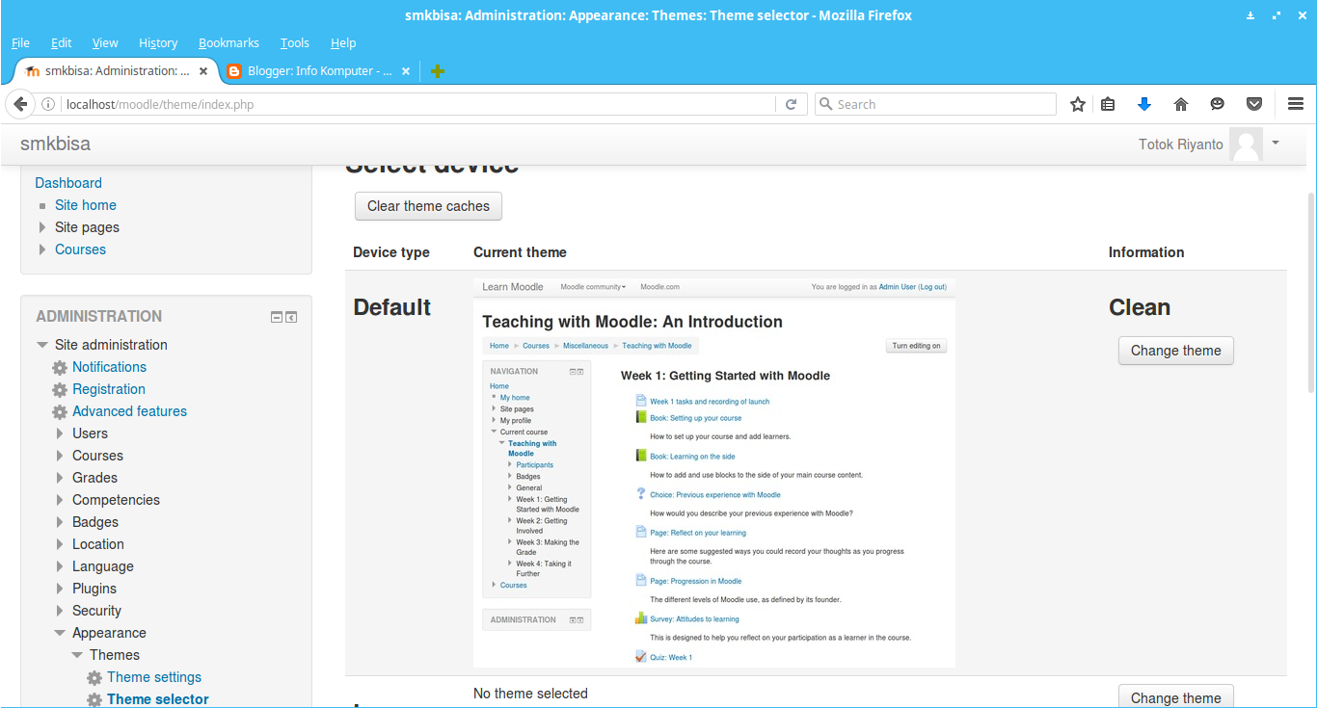Image resolution: width=1317 pixels, height=708 pixels.
Task: Reload the current page
Action: pos(792,104)
